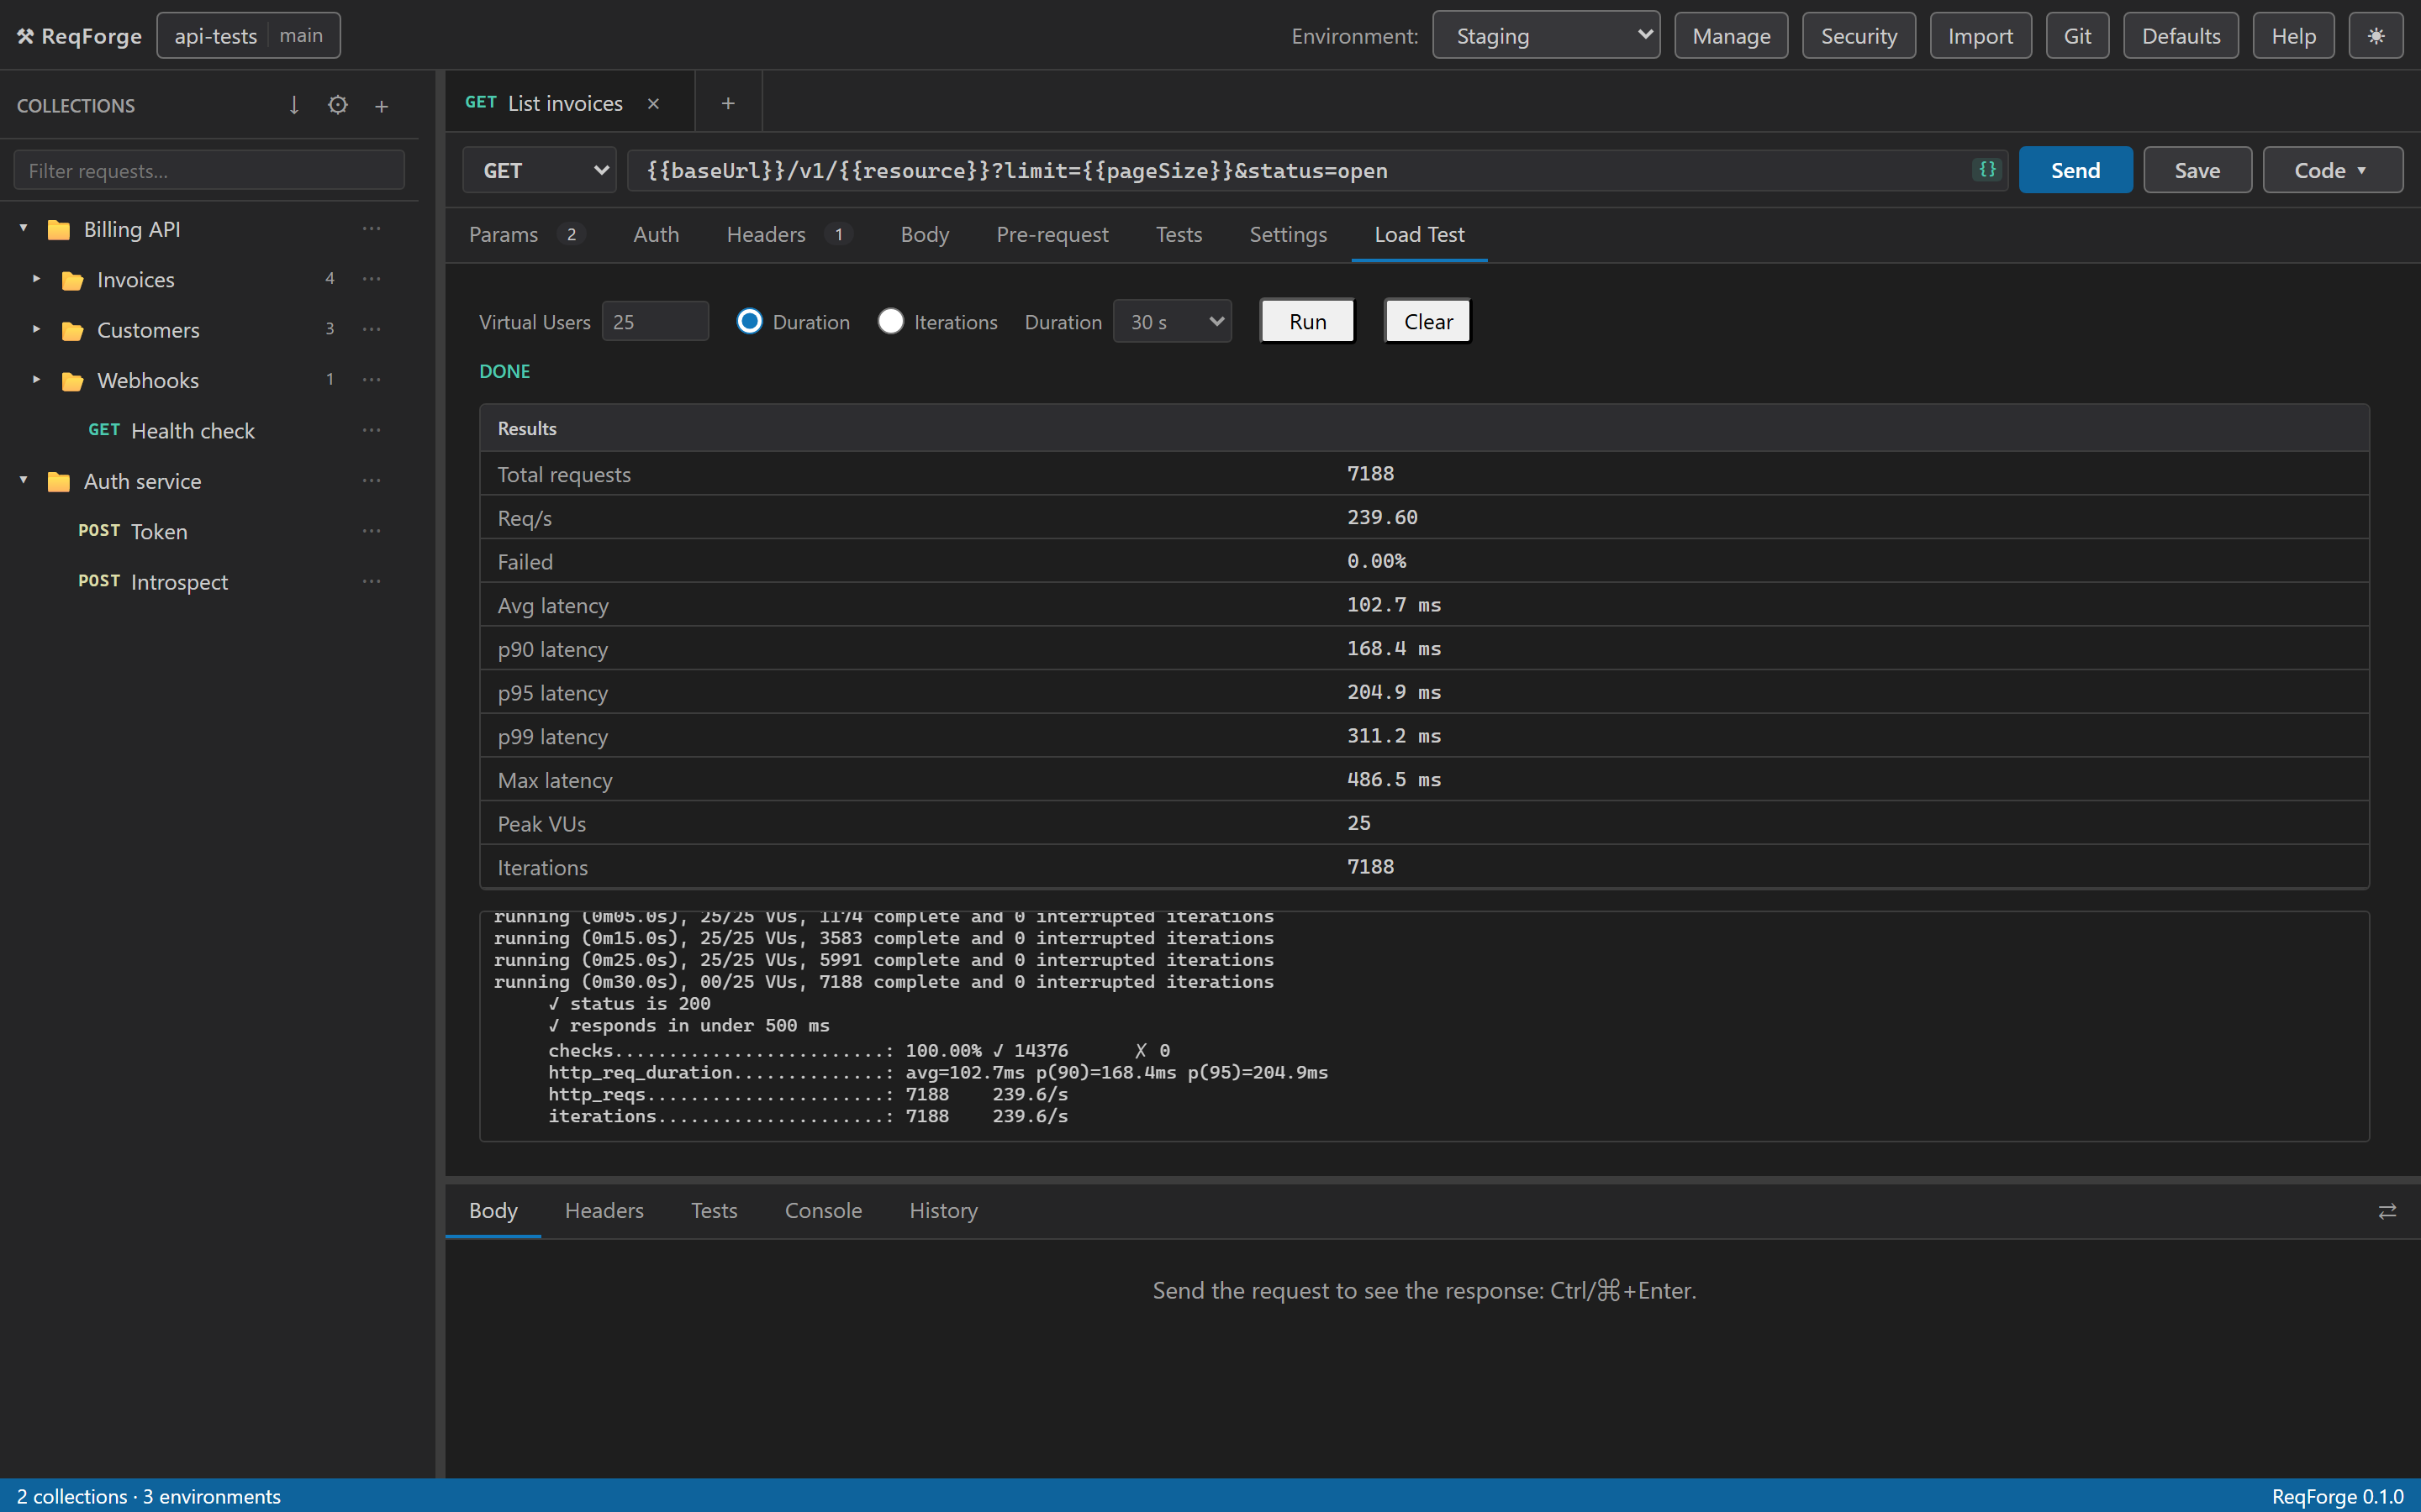
Task: Switch to the Auth tab
Action: click(x=657, y=234)
